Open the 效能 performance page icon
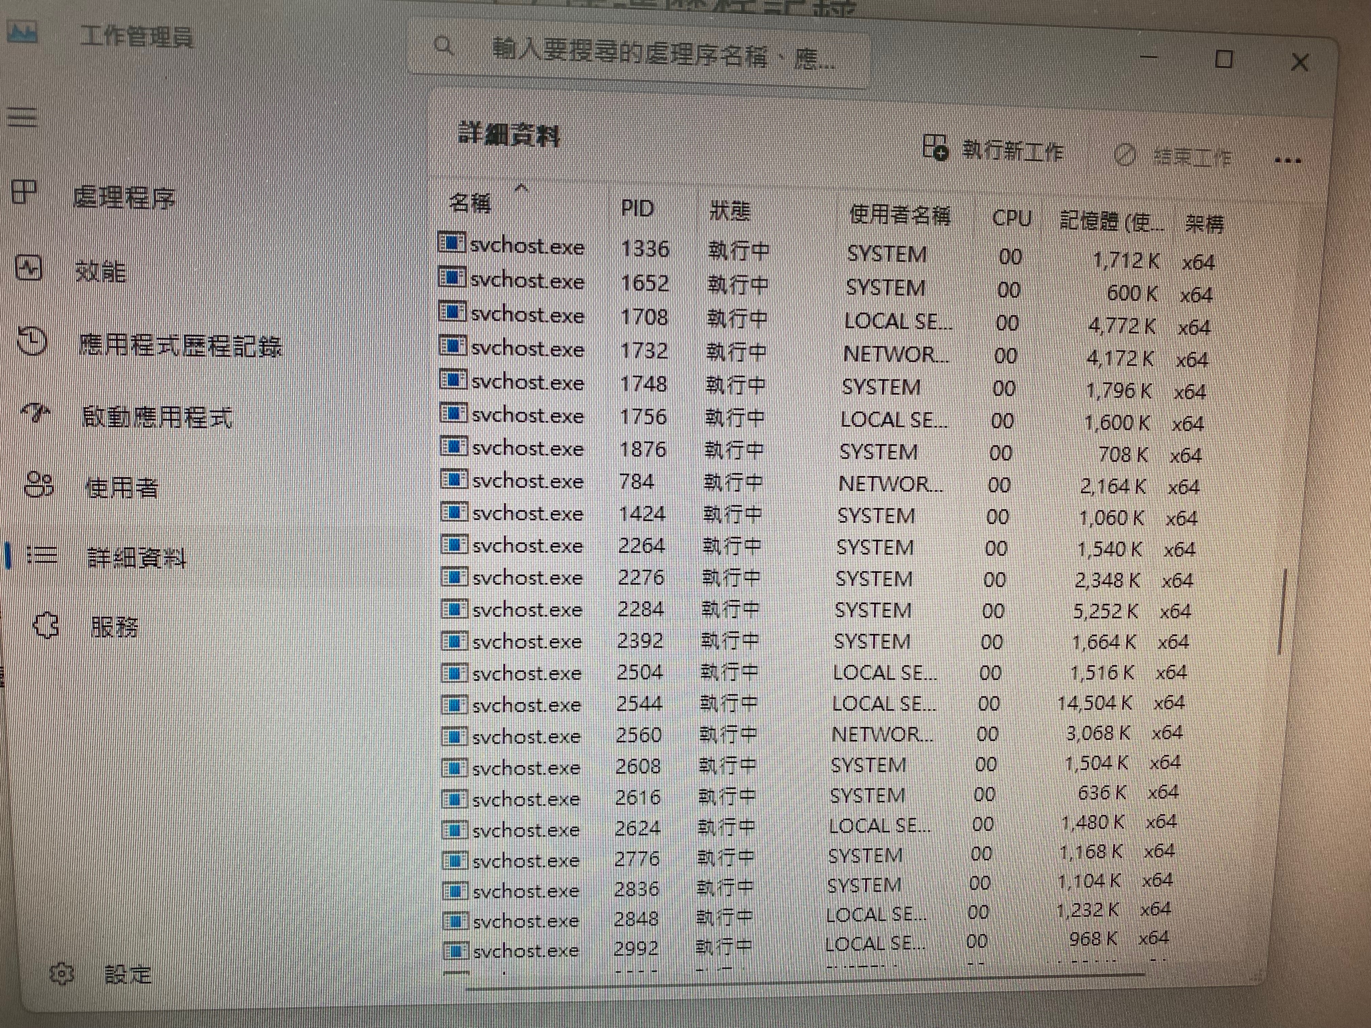This screenshot has height=1028, width=1371. (x=29, y=268)
